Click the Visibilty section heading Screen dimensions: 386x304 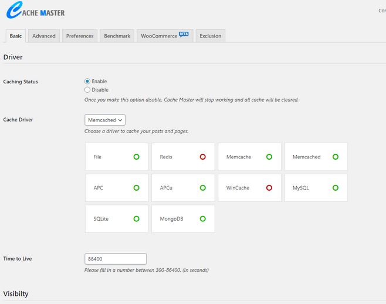pos(16,293)
